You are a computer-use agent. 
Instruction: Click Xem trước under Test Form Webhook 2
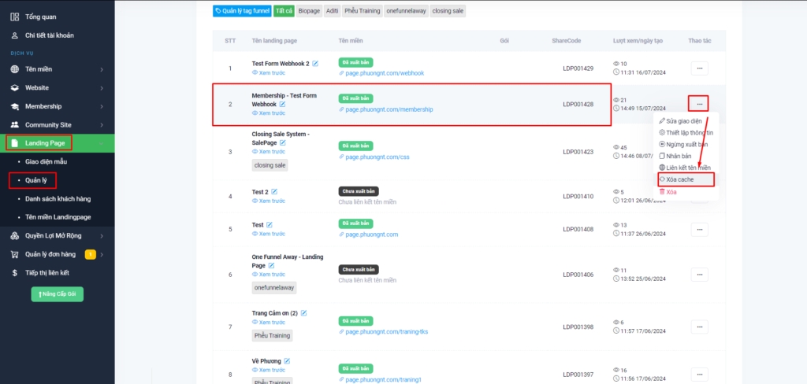click(x=271, y=72)
